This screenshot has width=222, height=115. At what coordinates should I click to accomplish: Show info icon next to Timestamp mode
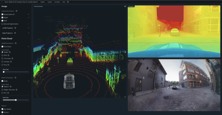coord(12,59)
